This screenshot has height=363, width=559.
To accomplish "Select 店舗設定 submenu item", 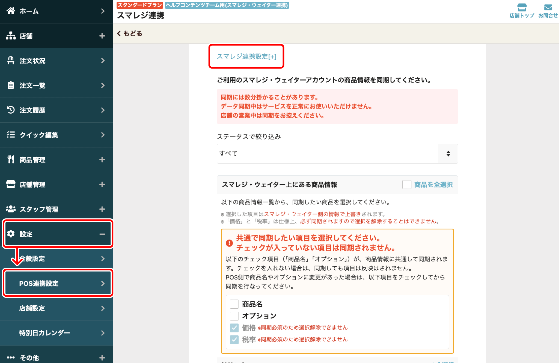I will coord(56,308).
